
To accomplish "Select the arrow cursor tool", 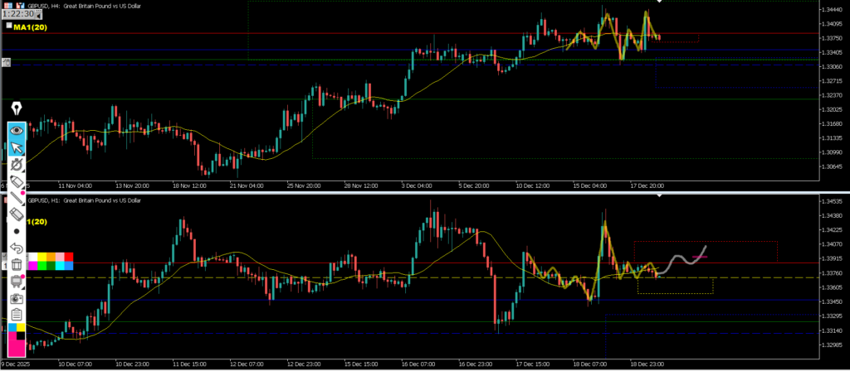I will pos(17,148).
